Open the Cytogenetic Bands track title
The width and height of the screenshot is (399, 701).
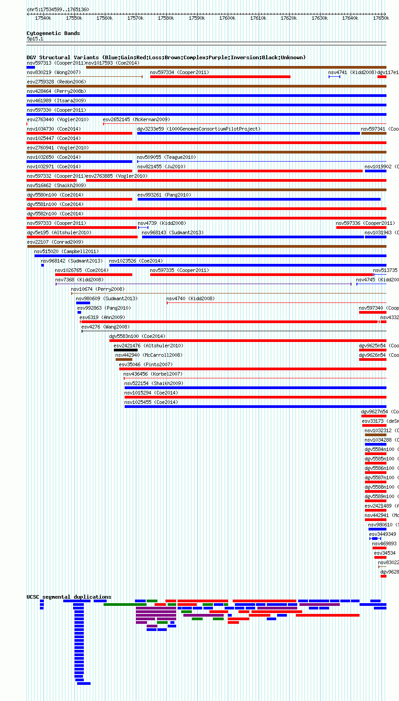[x=53, y=33]
